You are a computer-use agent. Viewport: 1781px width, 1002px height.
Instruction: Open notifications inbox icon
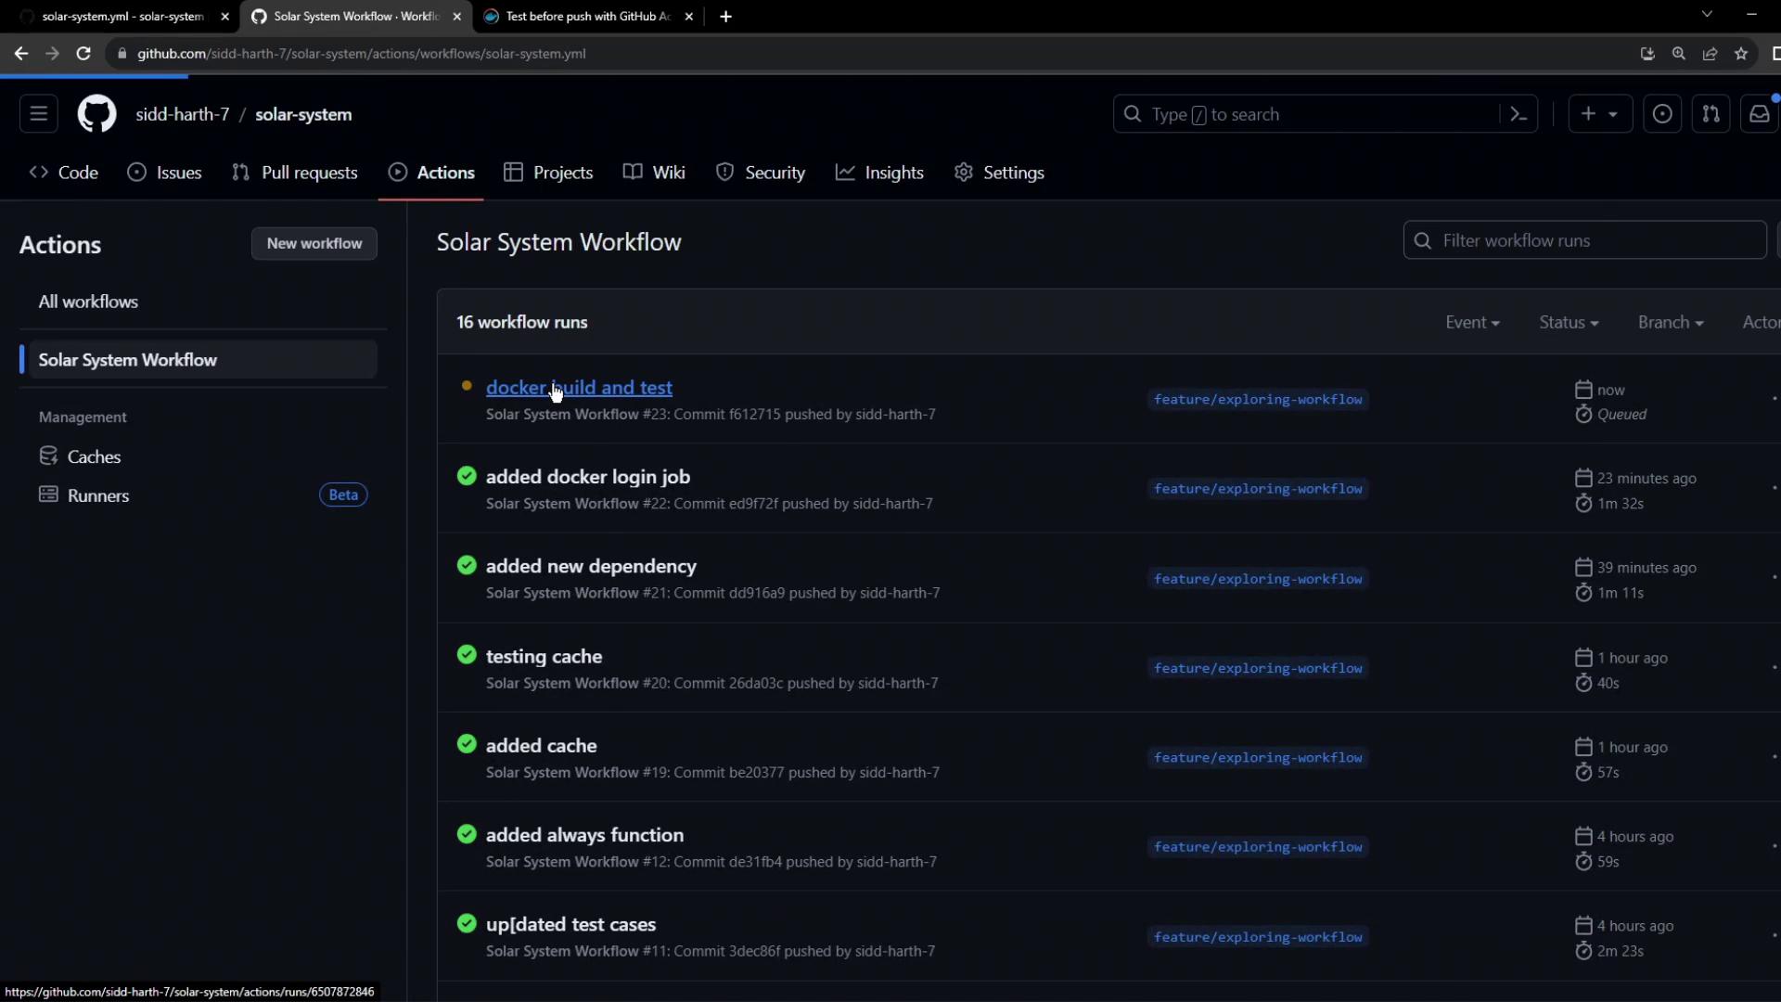[x=1759, y=114]
